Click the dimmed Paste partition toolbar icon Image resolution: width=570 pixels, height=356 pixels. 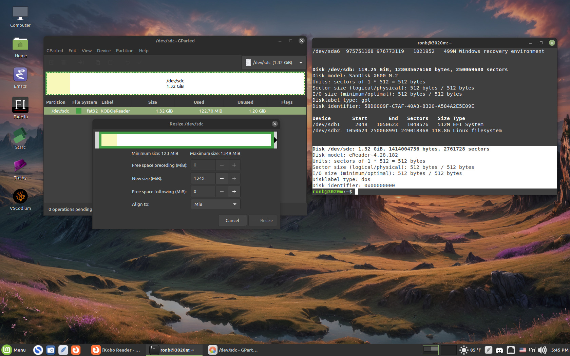click(110, 62)
